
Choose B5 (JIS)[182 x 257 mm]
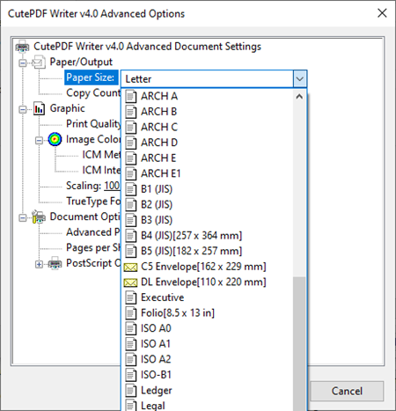[x=207, y=251]
